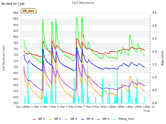Select the SM 3 legend label
166x124 pixels.
pyautogui.click(x=74, y=119)
